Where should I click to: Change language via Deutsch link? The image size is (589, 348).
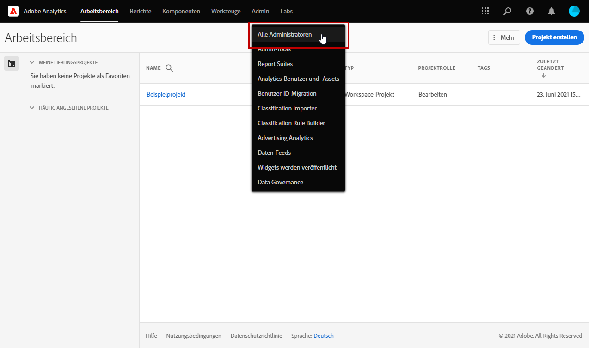(323, 336)
